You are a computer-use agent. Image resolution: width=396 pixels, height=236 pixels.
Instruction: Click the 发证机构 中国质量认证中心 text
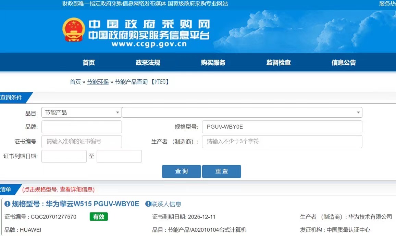point(335,230)
